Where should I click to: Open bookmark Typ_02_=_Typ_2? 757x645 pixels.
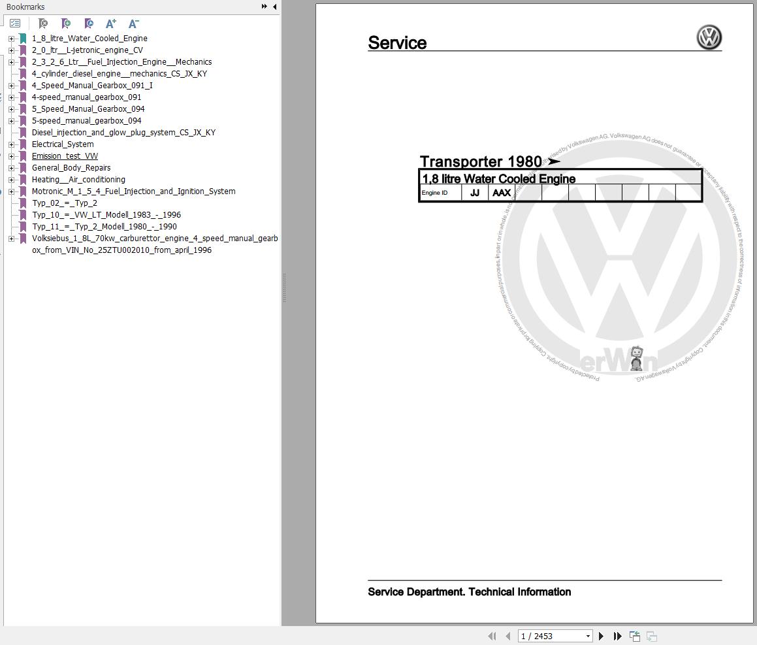click(64, 203)
